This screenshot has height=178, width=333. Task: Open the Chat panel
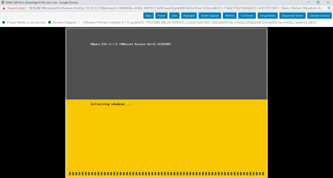point(174,16)
